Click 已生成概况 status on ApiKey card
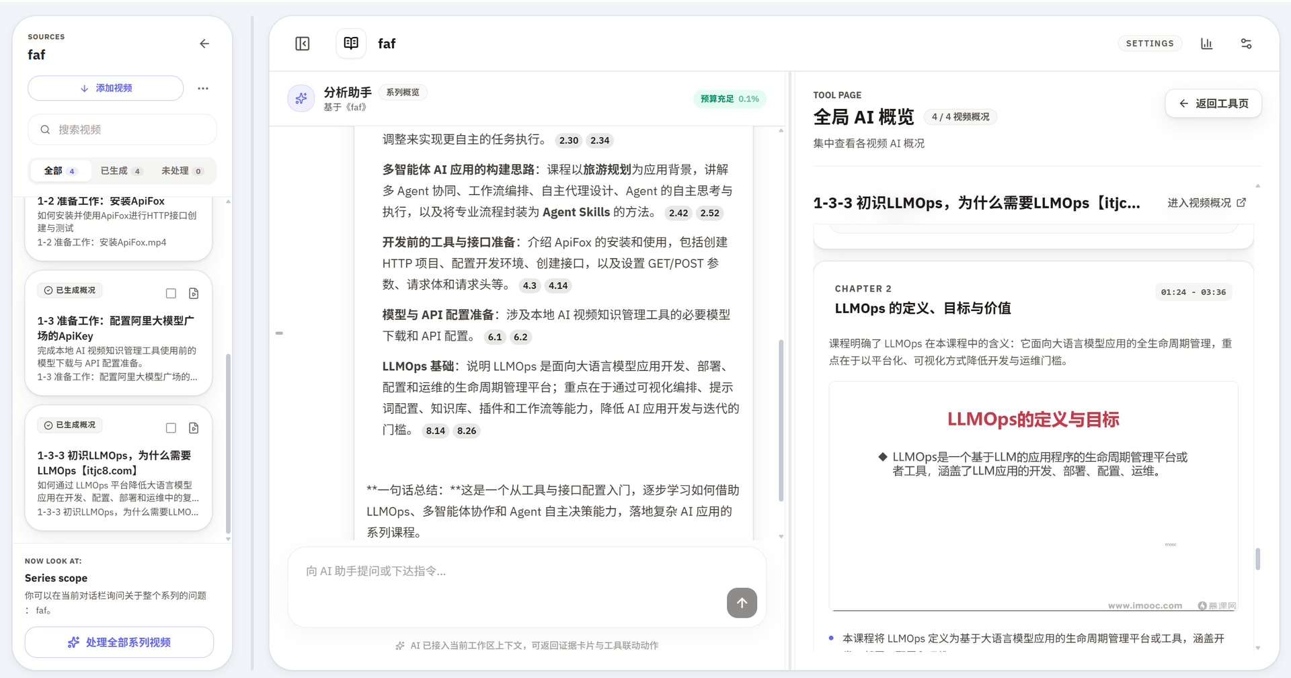Viewport: 1291px width, 678px height. (70, 290)
